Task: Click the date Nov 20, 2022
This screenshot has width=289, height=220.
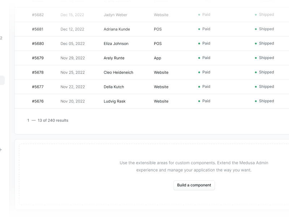Action: 73,101
